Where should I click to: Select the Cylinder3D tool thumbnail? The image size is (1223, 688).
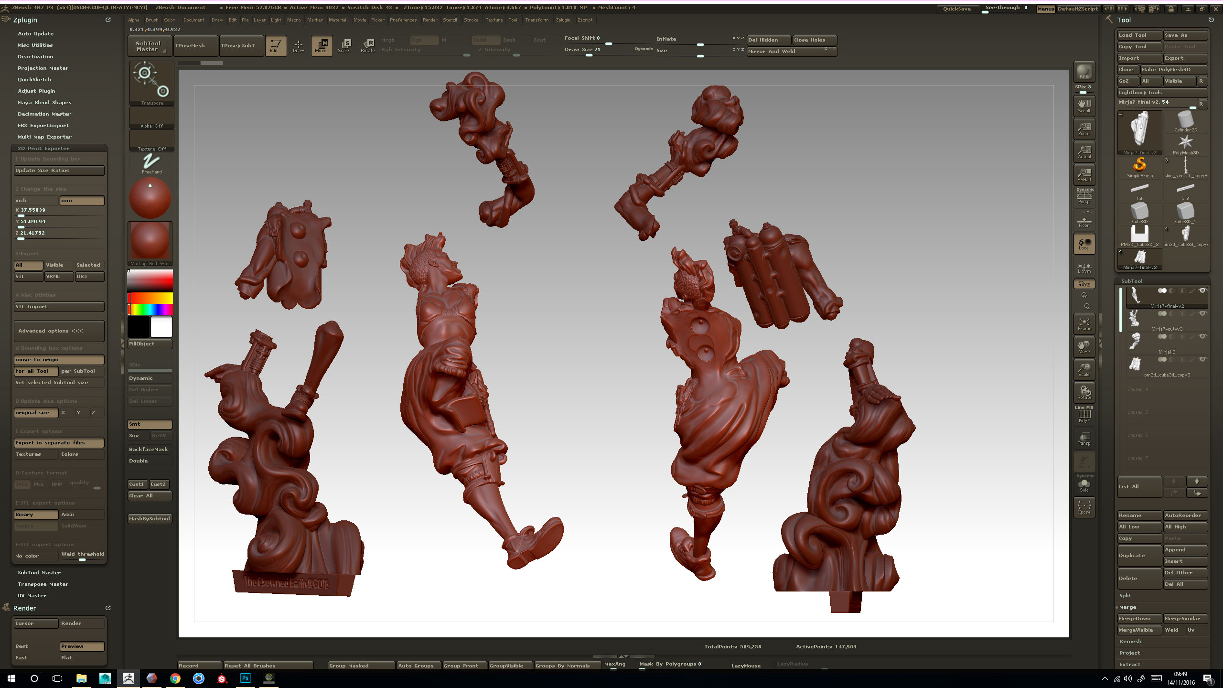pos(1186,121)
